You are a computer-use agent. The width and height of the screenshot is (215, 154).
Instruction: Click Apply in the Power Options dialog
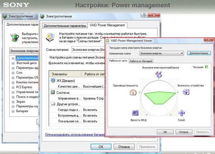(147, 147)
